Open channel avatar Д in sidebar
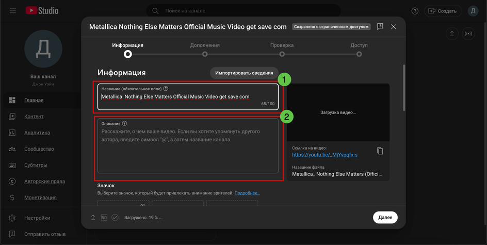 coord(43,49)
